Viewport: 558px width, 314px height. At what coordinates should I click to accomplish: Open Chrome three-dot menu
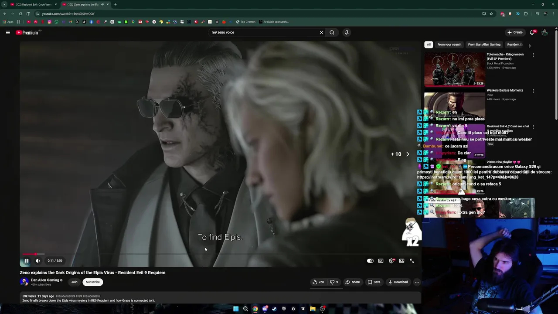[x=553, y=14]
